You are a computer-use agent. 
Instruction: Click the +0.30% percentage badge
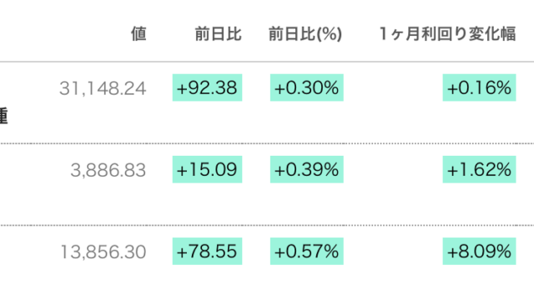coord(307,87)
